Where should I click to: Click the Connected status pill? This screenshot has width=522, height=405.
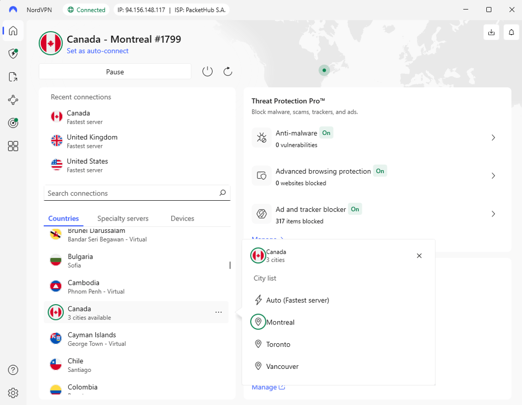pos(86,10)
